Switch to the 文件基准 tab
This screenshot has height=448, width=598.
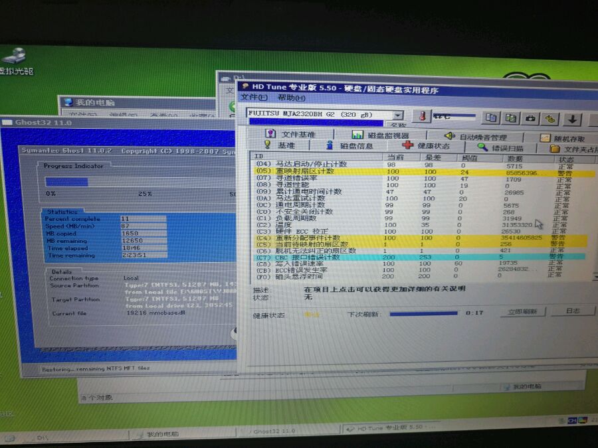[290, 134]
